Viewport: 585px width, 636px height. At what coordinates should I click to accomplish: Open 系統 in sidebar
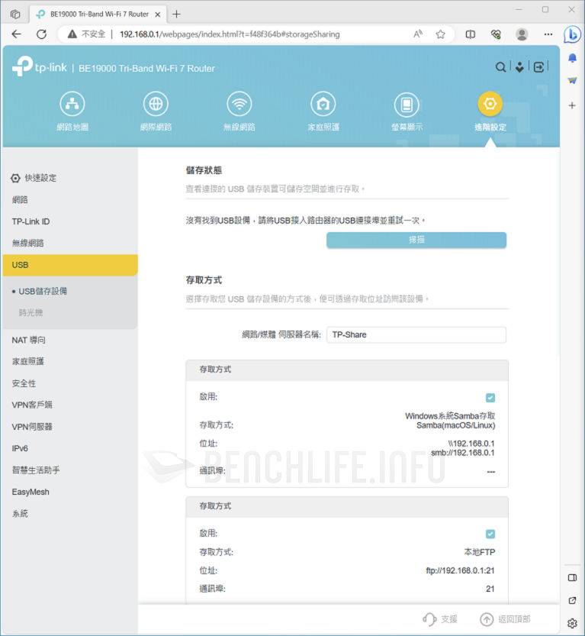click(x=20, y=514)
